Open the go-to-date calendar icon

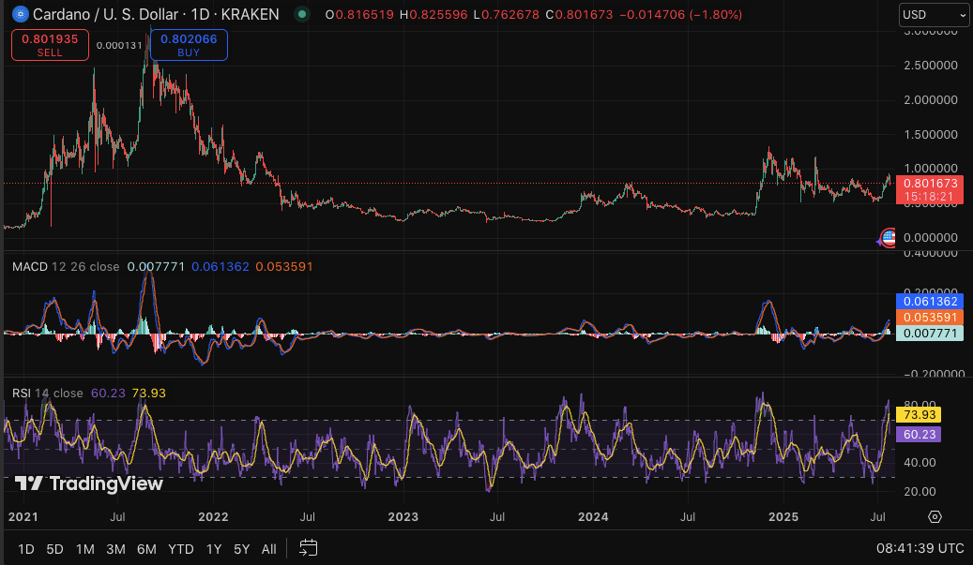pos(308,547)
